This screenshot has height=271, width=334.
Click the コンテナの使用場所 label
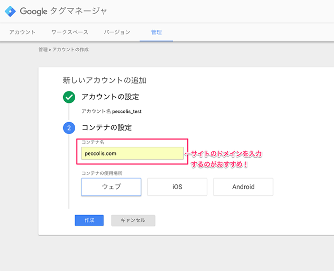(x=102, y=173)
